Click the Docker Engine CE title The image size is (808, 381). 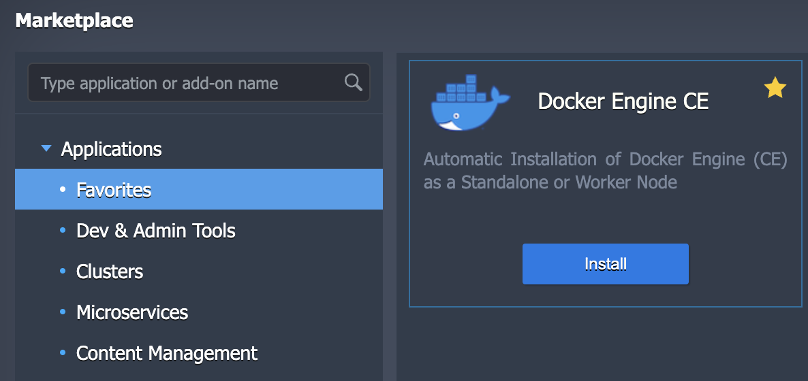point(623,101)
